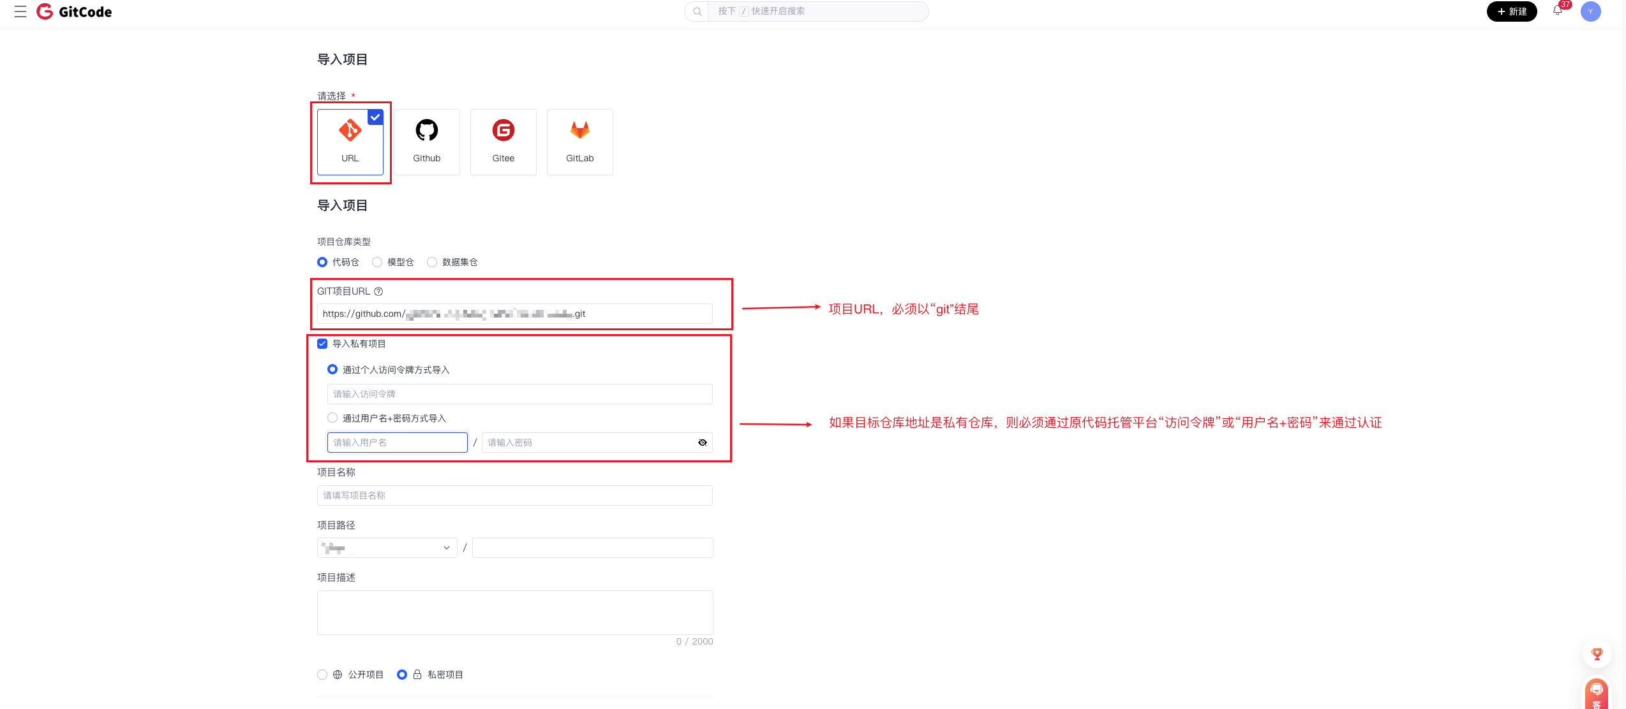Select 通过用户名+密码方式导入 radio option
This screenshot has height=709, width=1626.
tap(332, 418)
